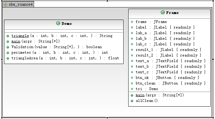Select the triangleArea method returning float
This screenshot has height=119, width=215.
click(x=65, y=58)
